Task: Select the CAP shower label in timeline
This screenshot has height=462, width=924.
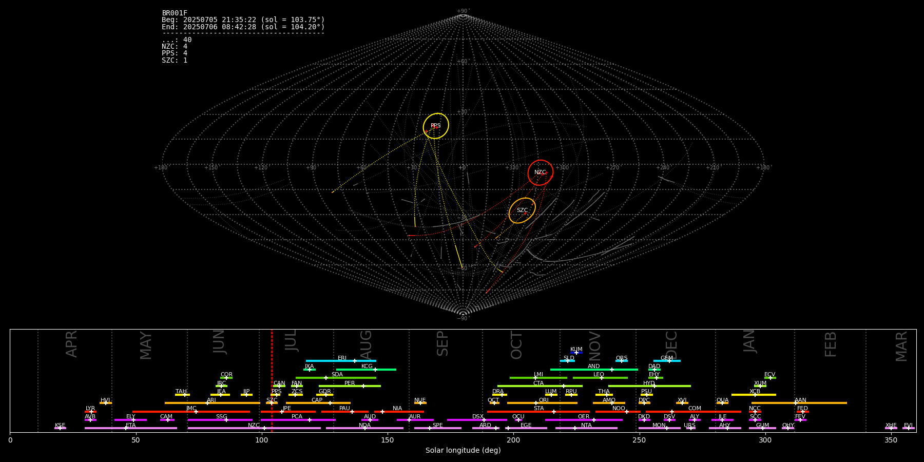Action: pos(317,400)
